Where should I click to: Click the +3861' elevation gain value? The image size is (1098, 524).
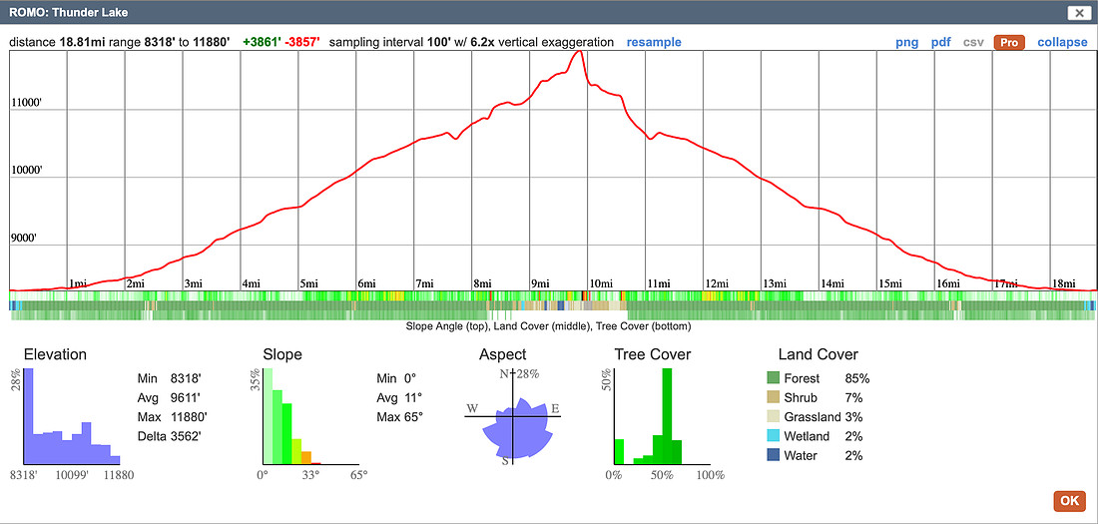point(262,42)
